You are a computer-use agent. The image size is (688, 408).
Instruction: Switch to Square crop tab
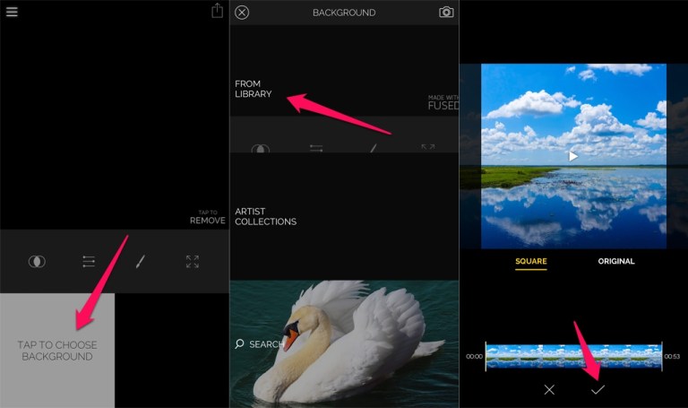point(531,261)
